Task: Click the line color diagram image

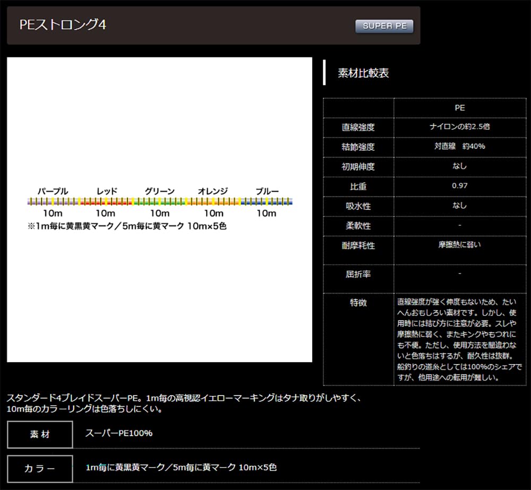Action: (159, 209)
